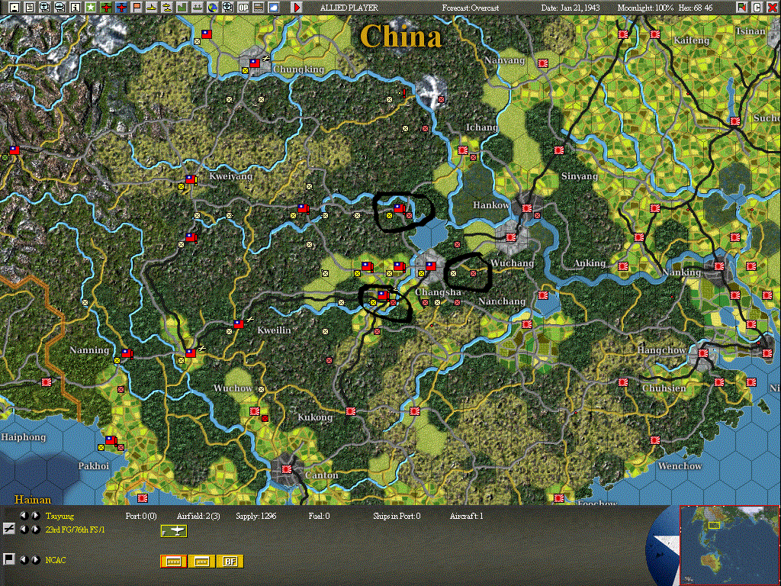This screenshot has height=586, width=781.
Task: Select the red plane on green background icon
Action: (x=105, y=7)
